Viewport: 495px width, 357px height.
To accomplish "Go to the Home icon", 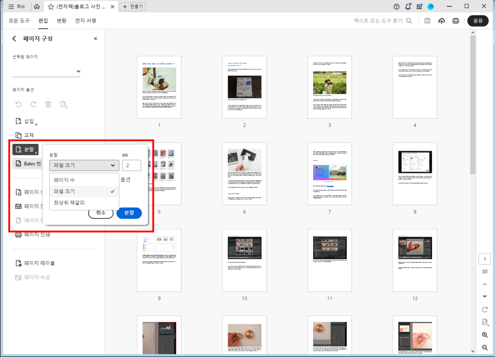I will (37, 6).
